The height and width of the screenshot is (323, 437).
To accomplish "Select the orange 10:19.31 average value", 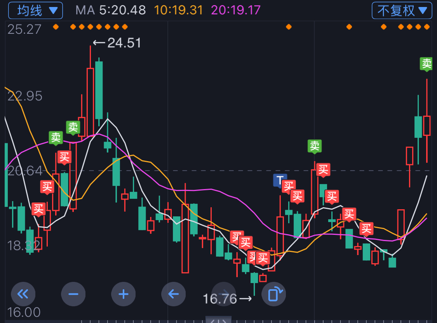I will [178, 10].
